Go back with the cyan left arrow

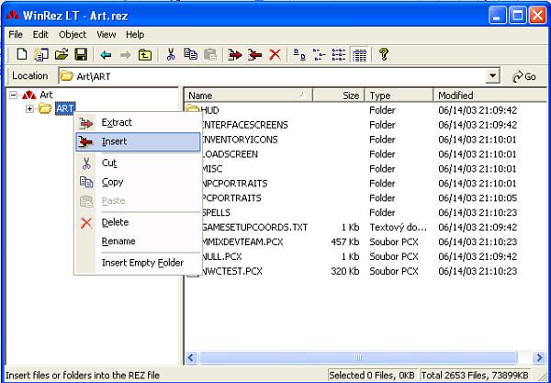(x=106, y=55)
